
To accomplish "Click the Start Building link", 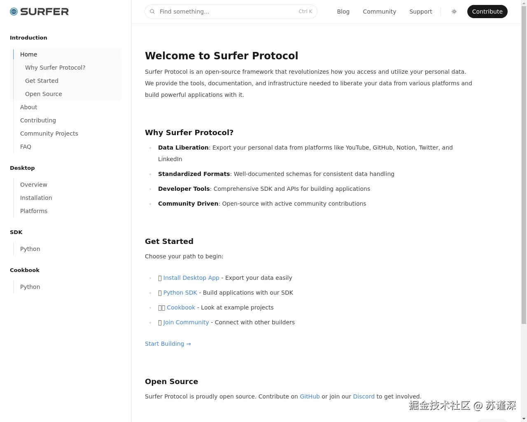I will [x=168, y=344].
